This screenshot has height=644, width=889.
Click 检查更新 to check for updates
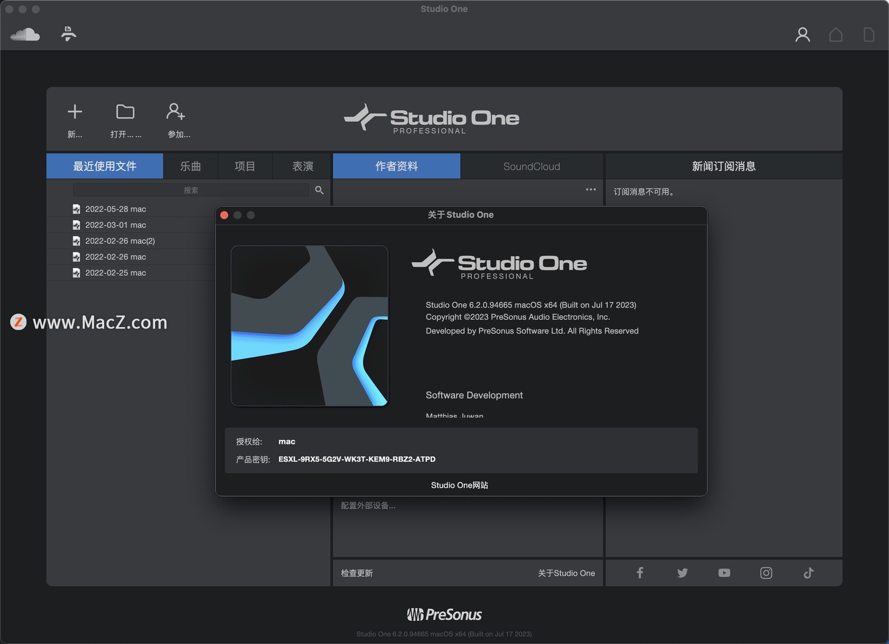[x=357, y=573]
